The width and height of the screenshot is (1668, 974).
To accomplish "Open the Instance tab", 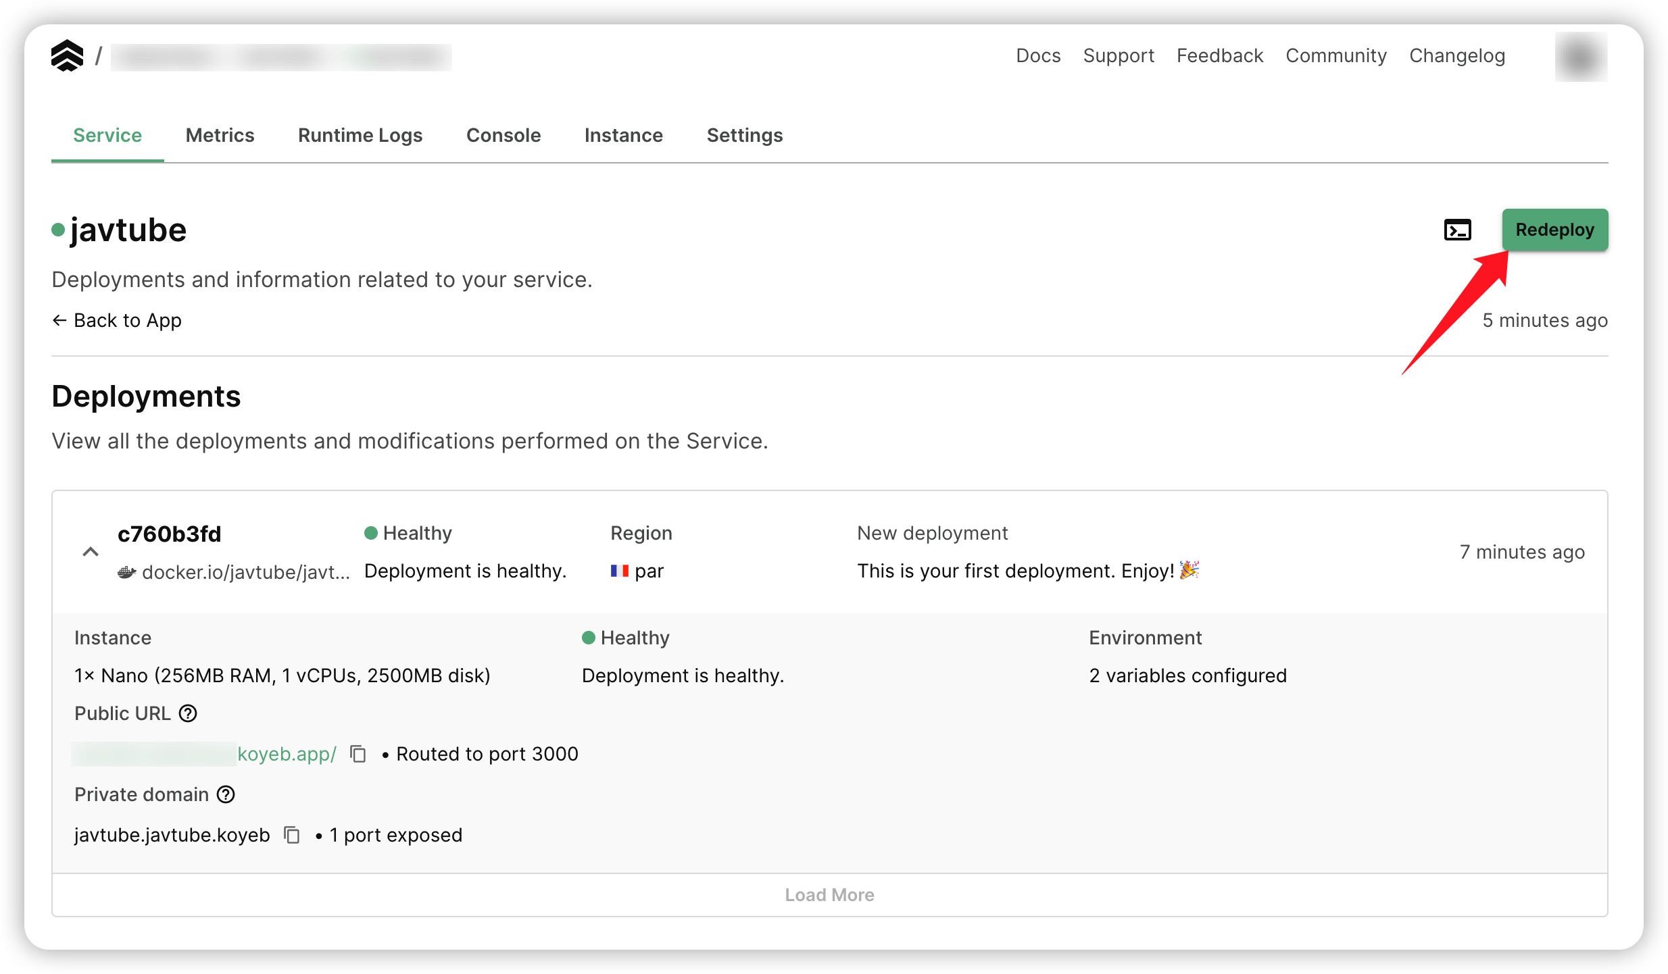I will coord(624,135).
